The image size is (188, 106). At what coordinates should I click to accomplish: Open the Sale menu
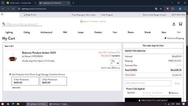pos(179,32)
